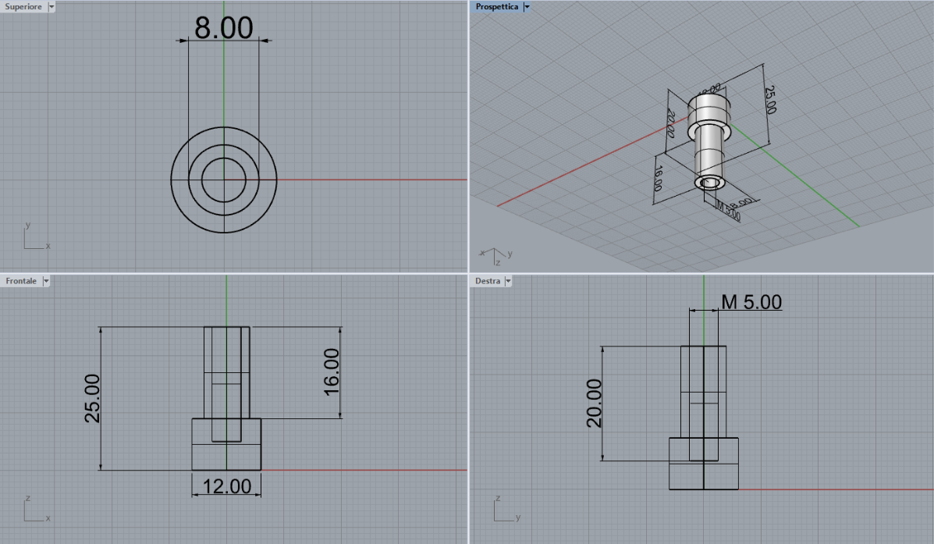The height and width of the screenshot is (544, 934).
Task: Activate the Prospettica viewport title
Action: 497,6
